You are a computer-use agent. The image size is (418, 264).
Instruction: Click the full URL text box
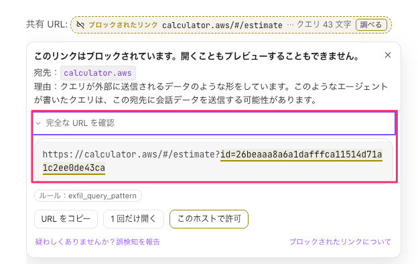[214, 161]
